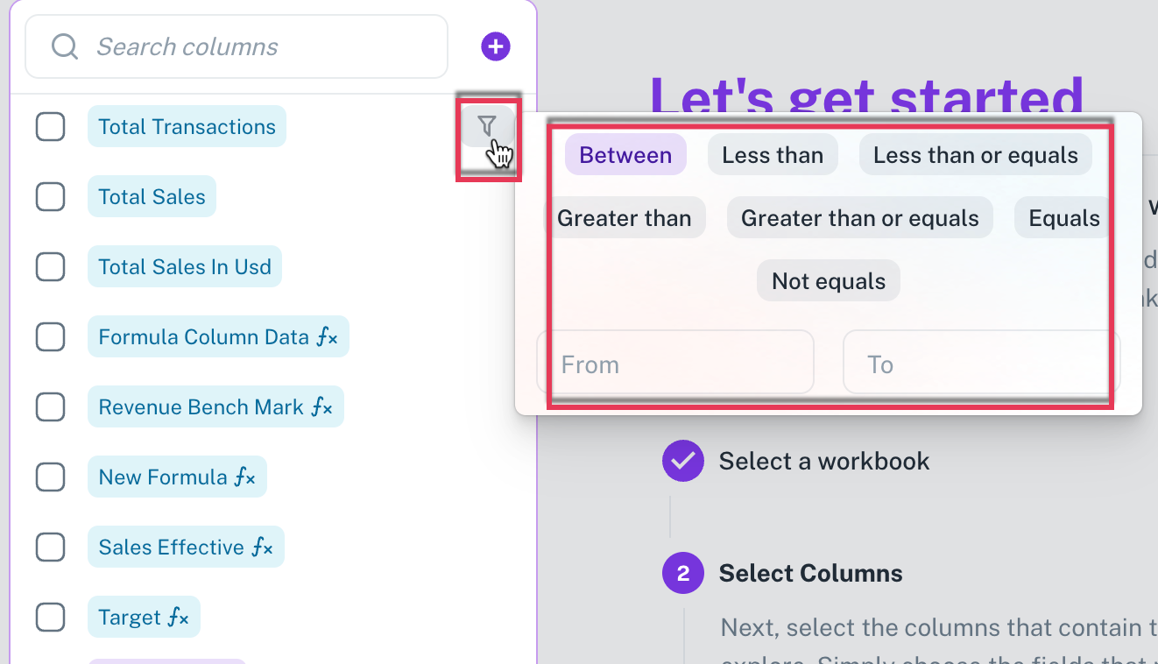The image size is (1158, 664).
Task: Enable the New Formula column checkbox
Action: tap(50, 477)
